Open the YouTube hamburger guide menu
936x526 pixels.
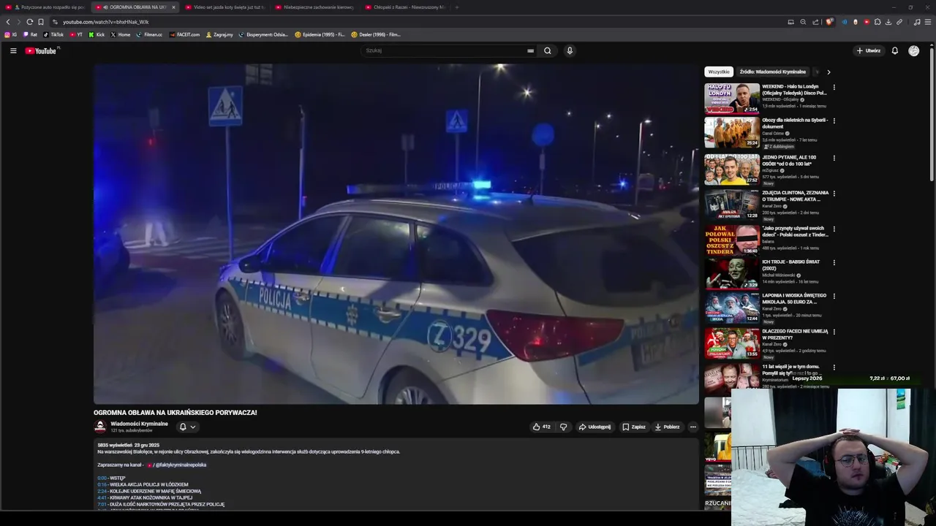click(x=13, y=50)
